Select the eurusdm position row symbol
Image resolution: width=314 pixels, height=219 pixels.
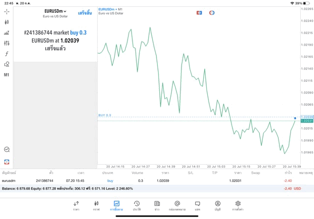click(x=9, y=181)
